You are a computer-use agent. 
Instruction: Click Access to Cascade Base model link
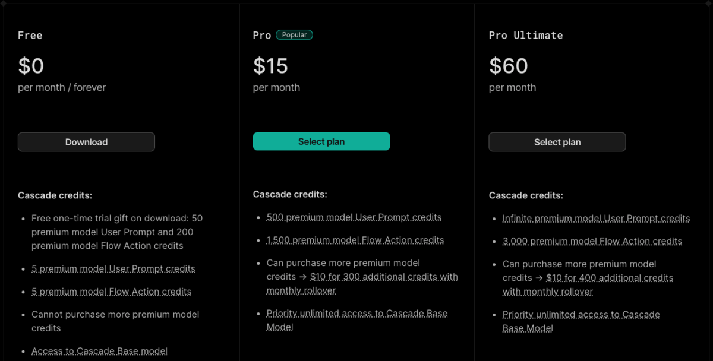100,351
